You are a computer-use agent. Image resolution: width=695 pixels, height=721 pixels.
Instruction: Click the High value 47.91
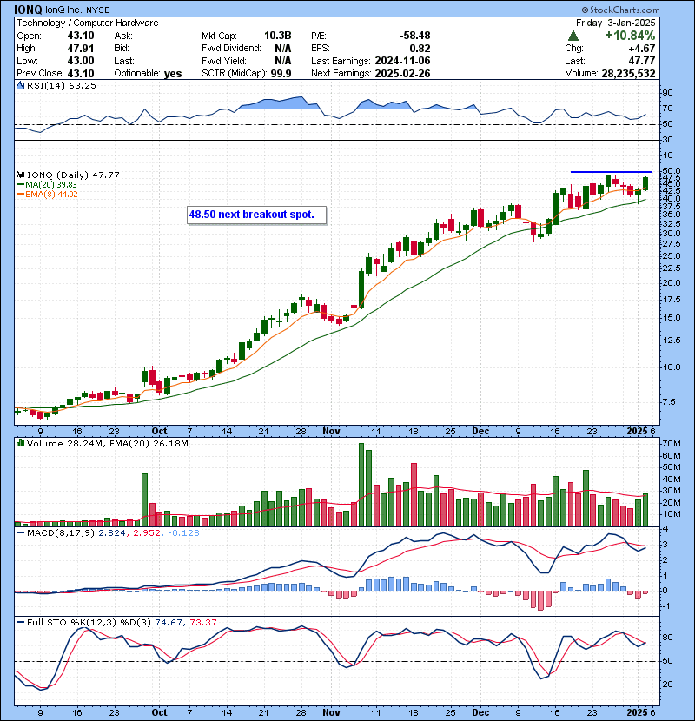pos(81,49)
